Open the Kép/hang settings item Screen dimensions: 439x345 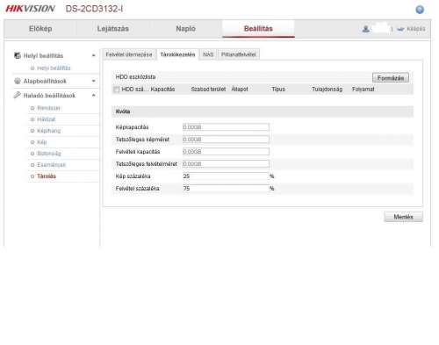pyautogui.click(x=49, y=131)
